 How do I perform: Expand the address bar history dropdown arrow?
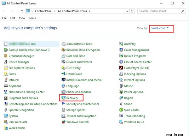coord(127,11)
